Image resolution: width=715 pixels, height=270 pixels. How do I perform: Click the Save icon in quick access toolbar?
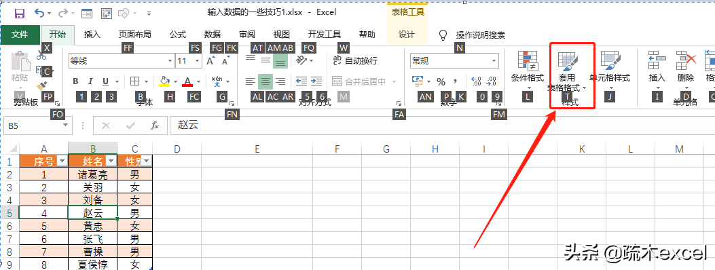click(x=20, y=14)
